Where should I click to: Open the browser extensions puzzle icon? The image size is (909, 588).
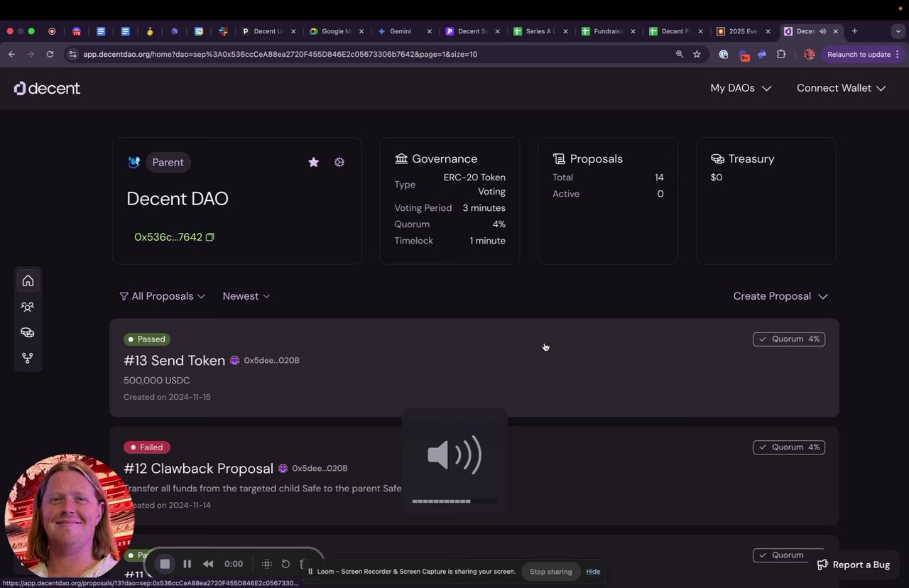pos(781,54)
